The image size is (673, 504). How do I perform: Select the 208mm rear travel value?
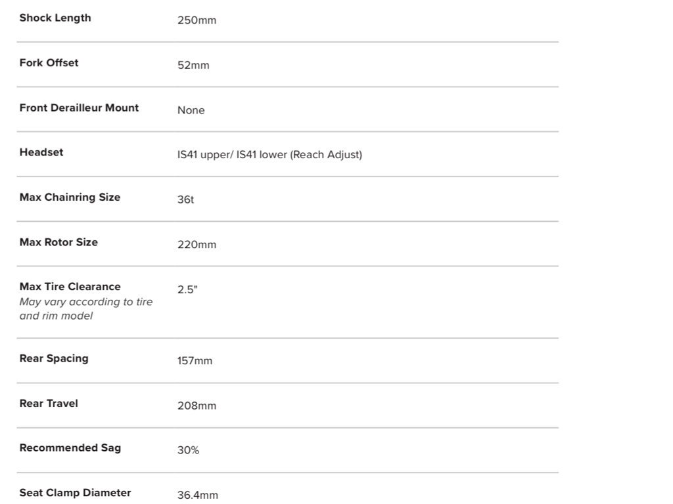click(197, 406)
